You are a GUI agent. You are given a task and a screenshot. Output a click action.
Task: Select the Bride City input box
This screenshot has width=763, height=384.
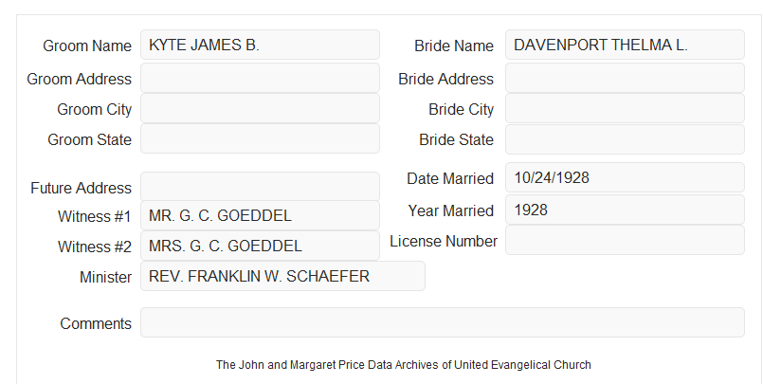[x=625, y=108]
